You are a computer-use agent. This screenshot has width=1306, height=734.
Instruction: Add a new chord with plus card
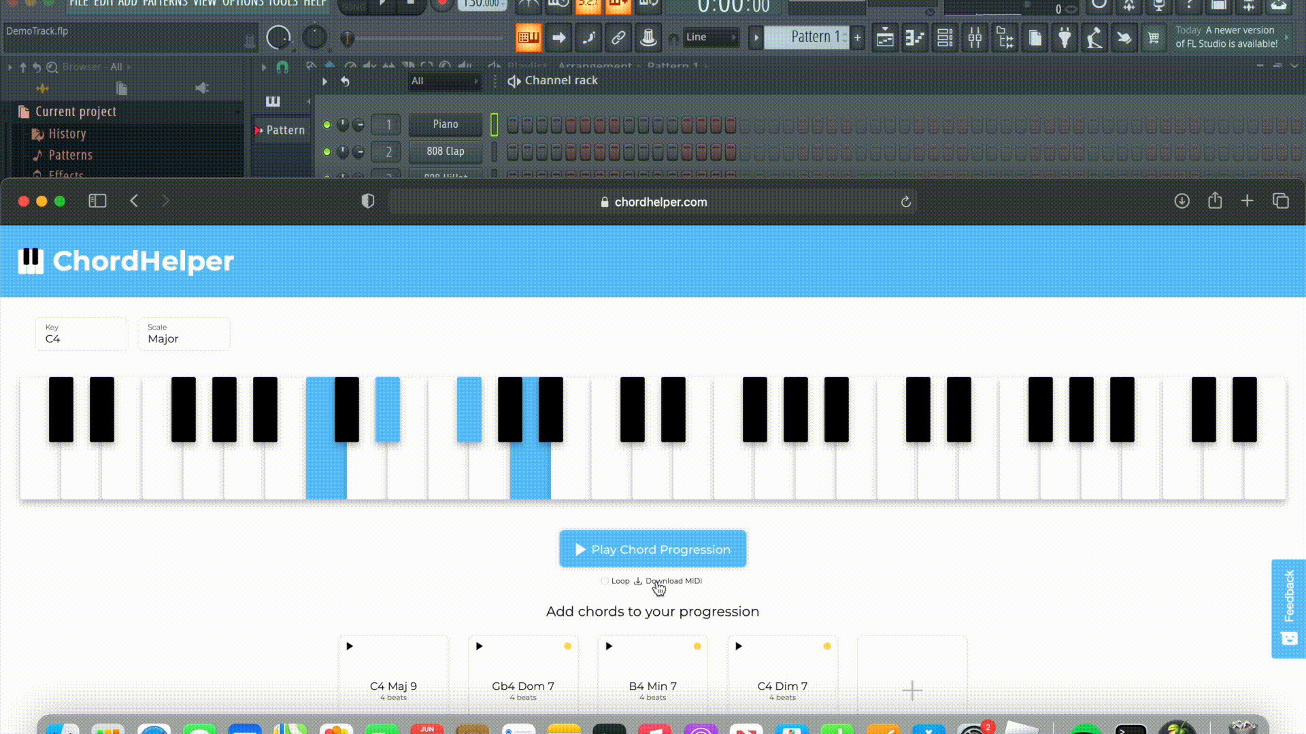point(912,690)
